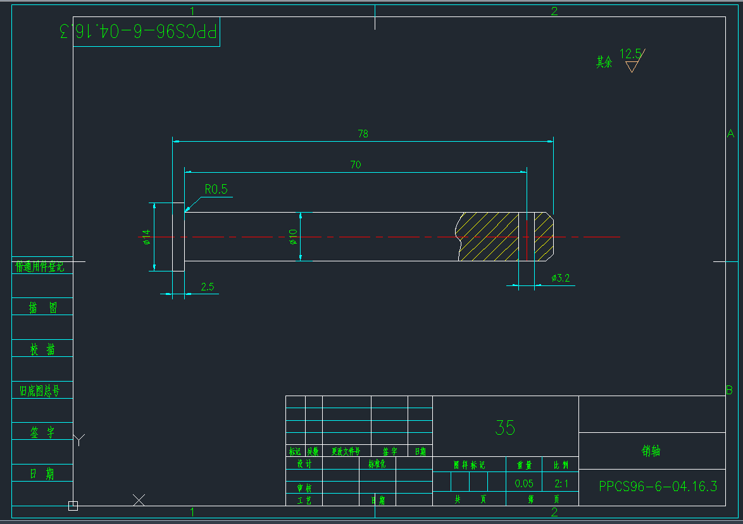This screenshot has height=524, width=743.
Task: Click the 12.5 roughness value
Action: click(x=630, y=54)
